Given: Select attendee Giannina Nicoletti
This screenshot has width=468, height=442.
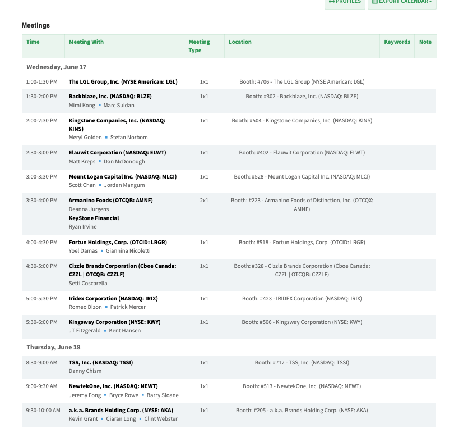Looking at the screenshot, I should [x=128, y=251].
